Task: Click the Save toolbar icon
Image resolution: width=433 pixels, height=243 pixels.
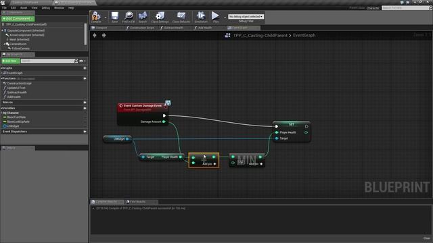Action: (x=114, y=17)
